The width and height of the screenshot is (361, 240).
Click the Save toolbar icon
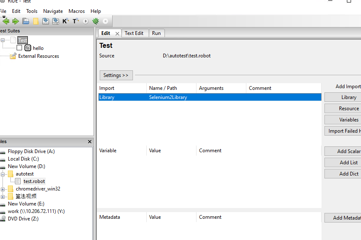point(46,21)
